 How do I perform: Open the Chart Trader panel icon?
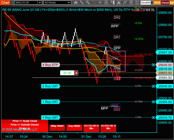pos(112,3)
